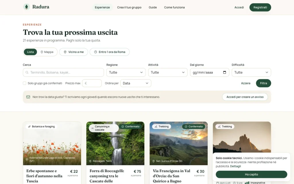Accept cookies with Ho capito

[251, 175]
